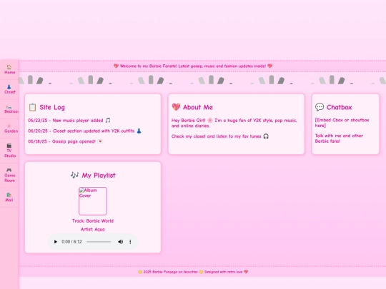Mute the audio player volume
386x289 pixels.
[x=120, y=242]
